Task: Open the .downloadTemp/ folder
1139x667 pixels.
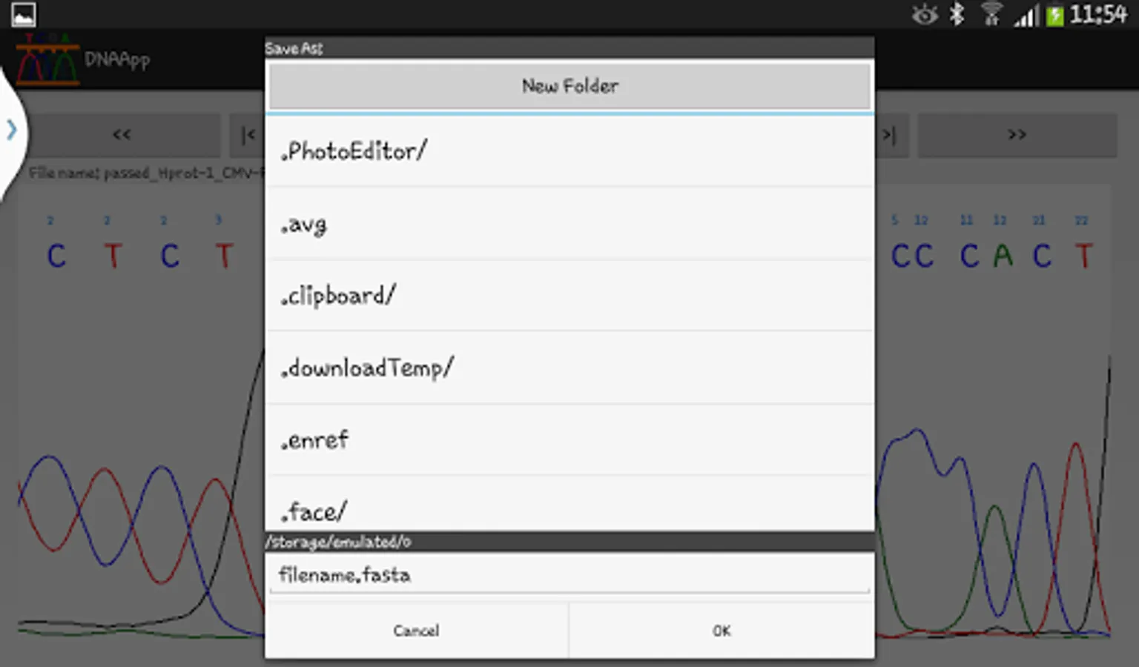Action: (x=569, y=368)
